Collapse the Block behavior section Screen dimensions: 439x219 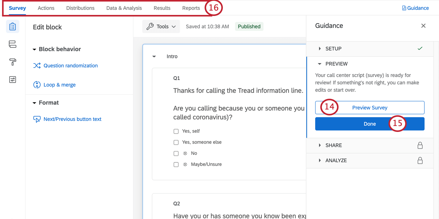(x=34, y=49)
